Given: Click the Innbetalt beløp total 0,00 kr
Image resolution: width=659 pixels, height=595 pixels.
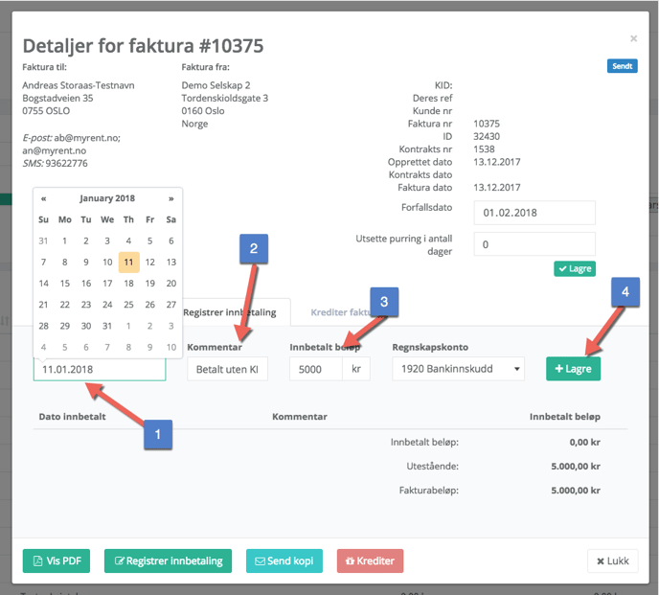Looking at the screenshot, I should coord(584,443).
